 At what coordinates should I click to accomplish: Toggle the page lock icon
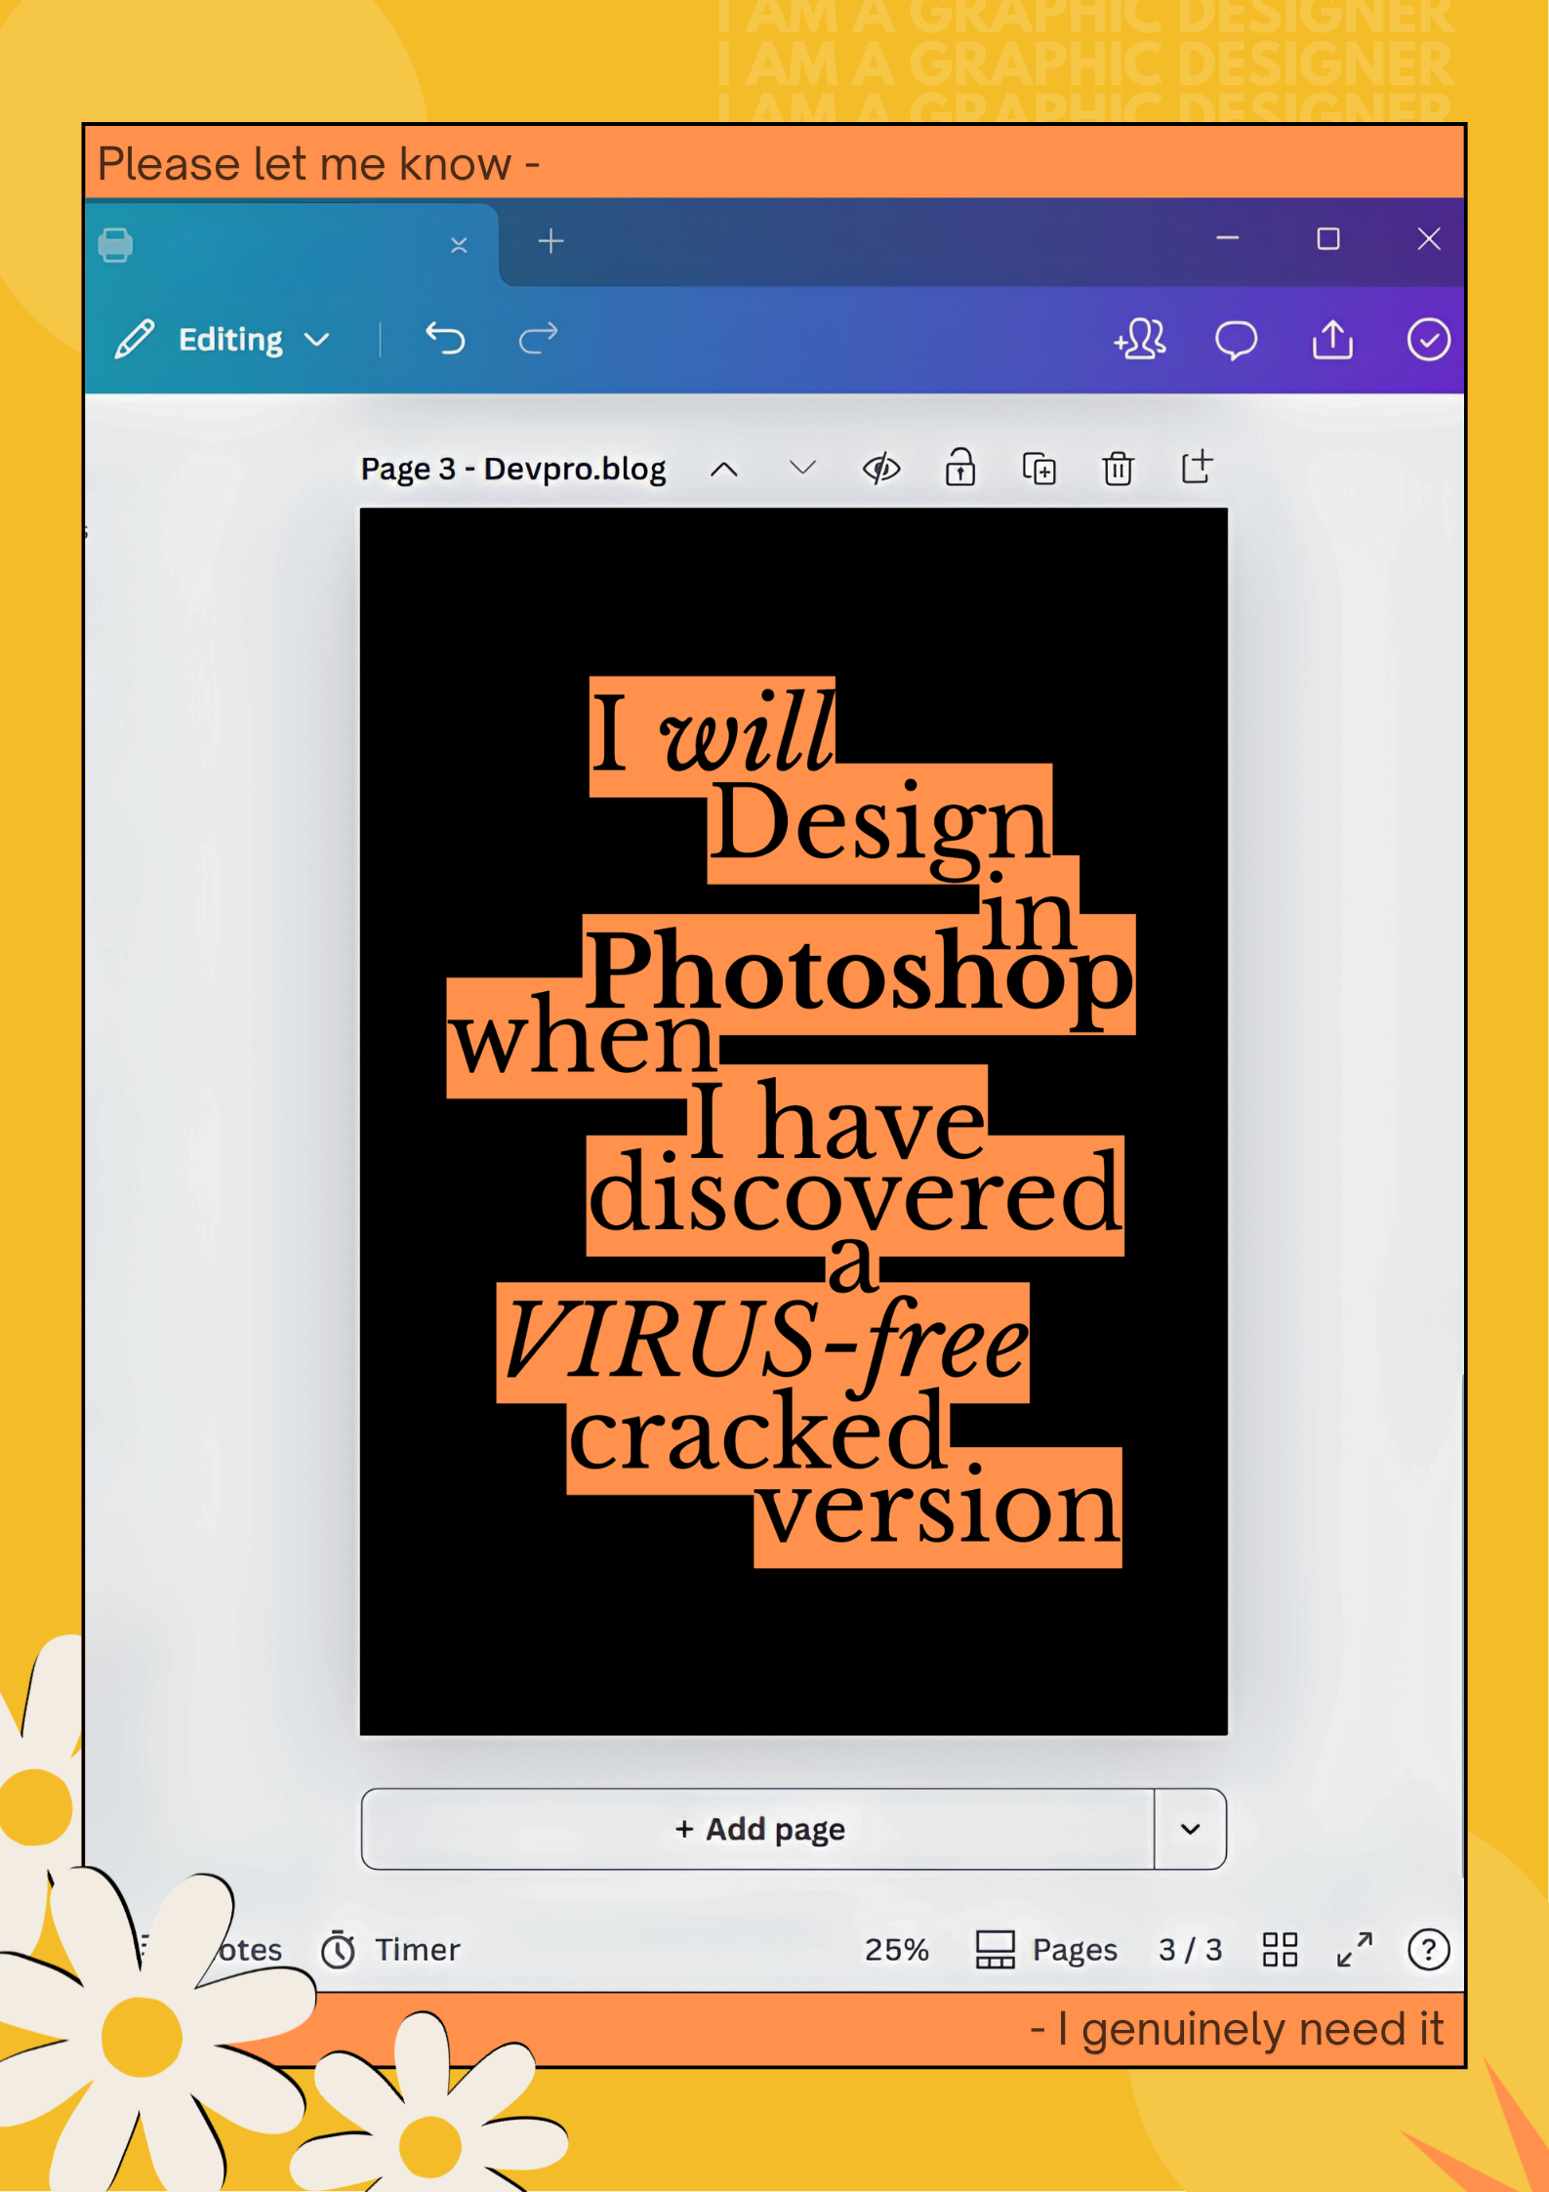(960, 467)
